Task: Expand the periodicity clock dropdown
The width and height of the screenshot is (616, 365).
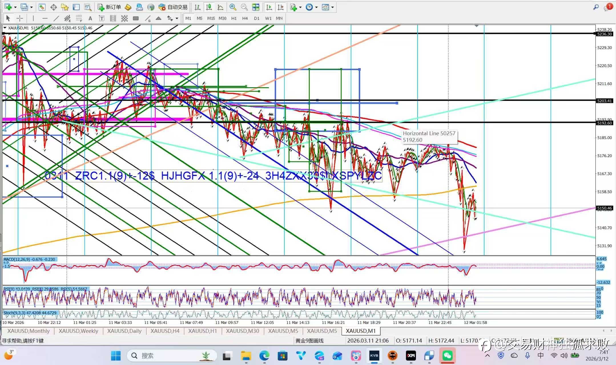Action: point(316,7)
